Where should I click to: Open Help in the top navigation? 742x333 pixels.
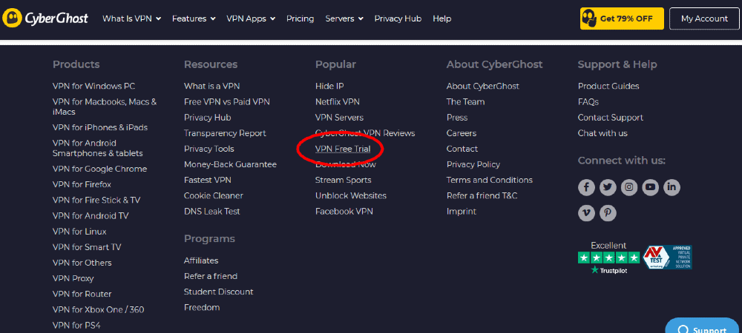442,18
